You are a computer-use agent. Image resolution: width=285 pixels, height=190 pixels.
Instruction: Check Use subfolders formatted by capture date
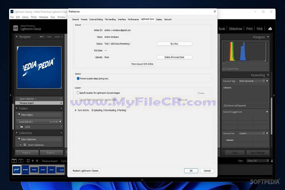(78, 100)
